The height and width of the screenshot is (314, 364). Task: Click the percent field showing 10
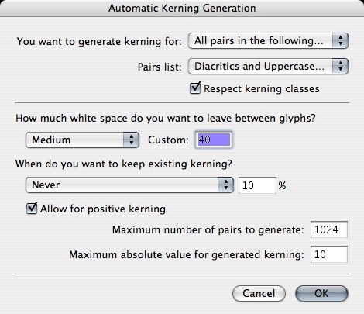tap(257, 185)
